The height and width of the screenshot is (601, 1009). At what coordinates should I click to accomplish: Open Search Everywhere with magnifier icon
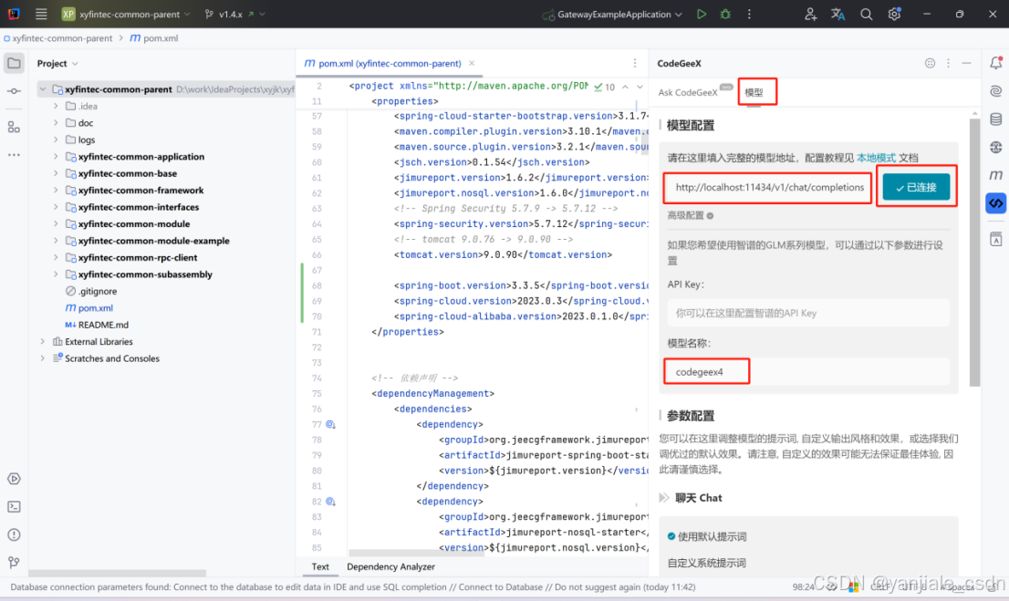point(866,15)
